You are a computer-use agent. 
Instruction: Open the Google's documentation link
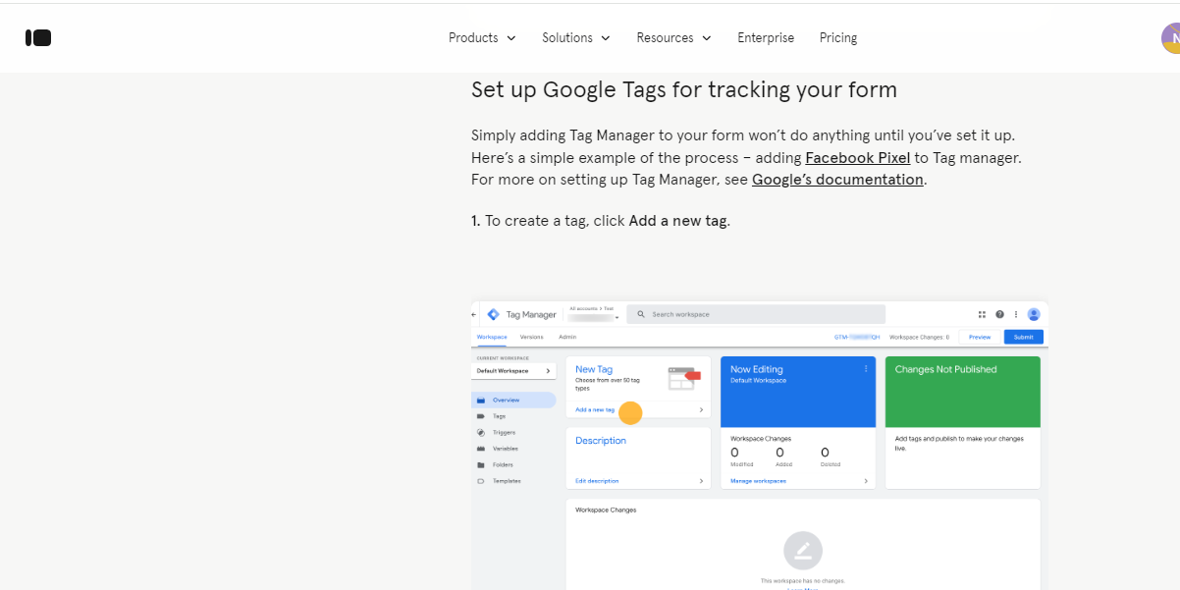837,180
